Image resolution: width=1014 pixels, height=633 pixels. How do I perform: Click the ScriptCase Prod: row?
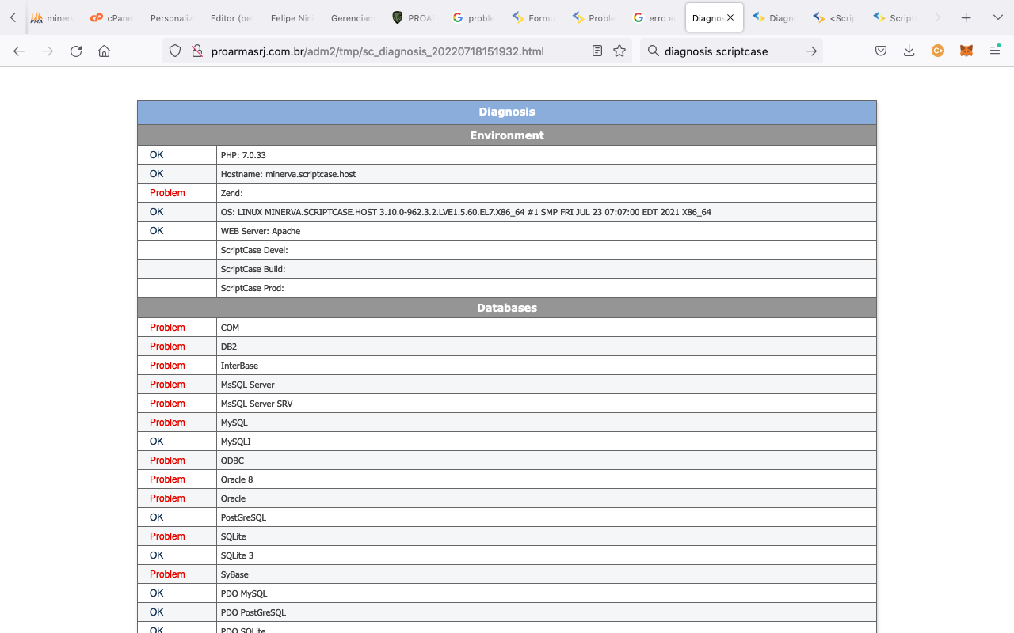pyautogui.click(x=507, y=288)
